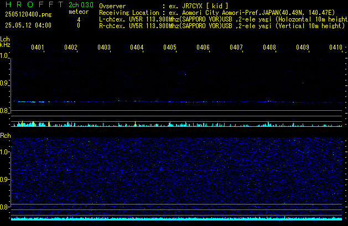Click the HROFFT title text
Screen dimensions: 348x226
34,4
